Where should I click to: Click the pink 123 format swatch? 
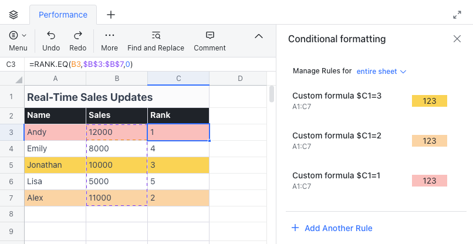point(429,181)
